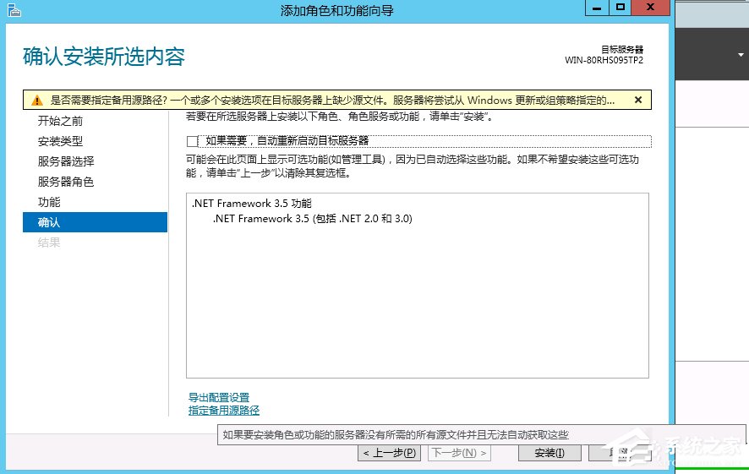Go to 安装类型 step
Viewport: 749px width, 474px height.
pyautogui.click(x=60, y=141)
